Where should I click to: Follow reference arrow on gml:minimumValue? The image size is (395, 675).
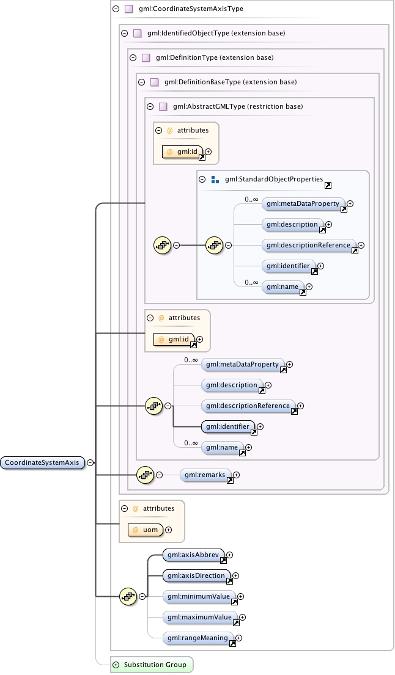point(234,602)
